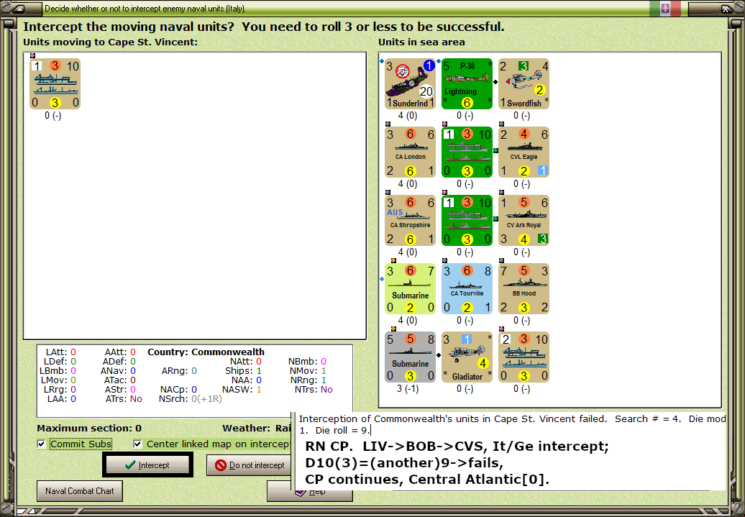Viewport: 745px width, 517px height.
Task: Select the CA Shropshire cruiser counter
Action: [x=410, y=221]
